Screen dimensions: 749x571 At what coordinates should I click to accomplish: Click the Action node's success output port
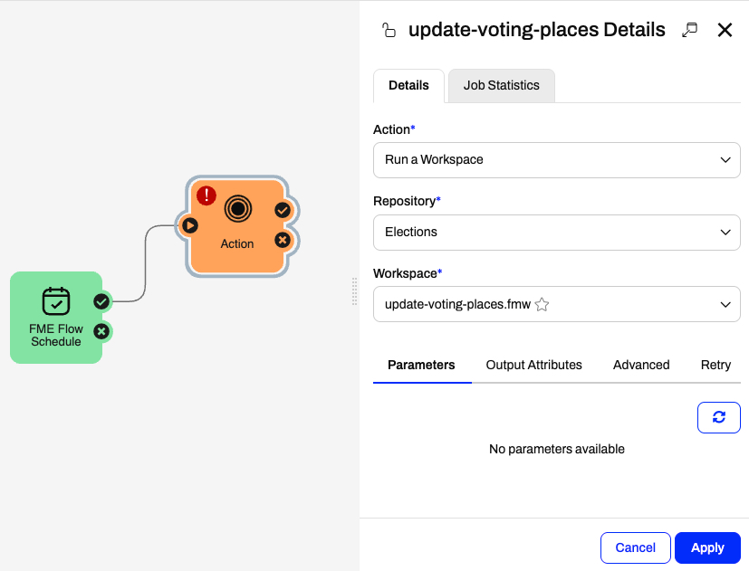pos(283,210)
